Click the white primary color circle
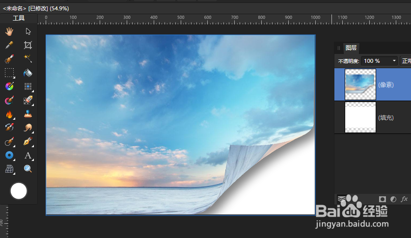This screenshot has height=238, width=411. point(19,191)
